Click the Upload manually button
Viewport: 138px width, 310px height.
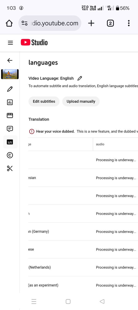point(81,102)
